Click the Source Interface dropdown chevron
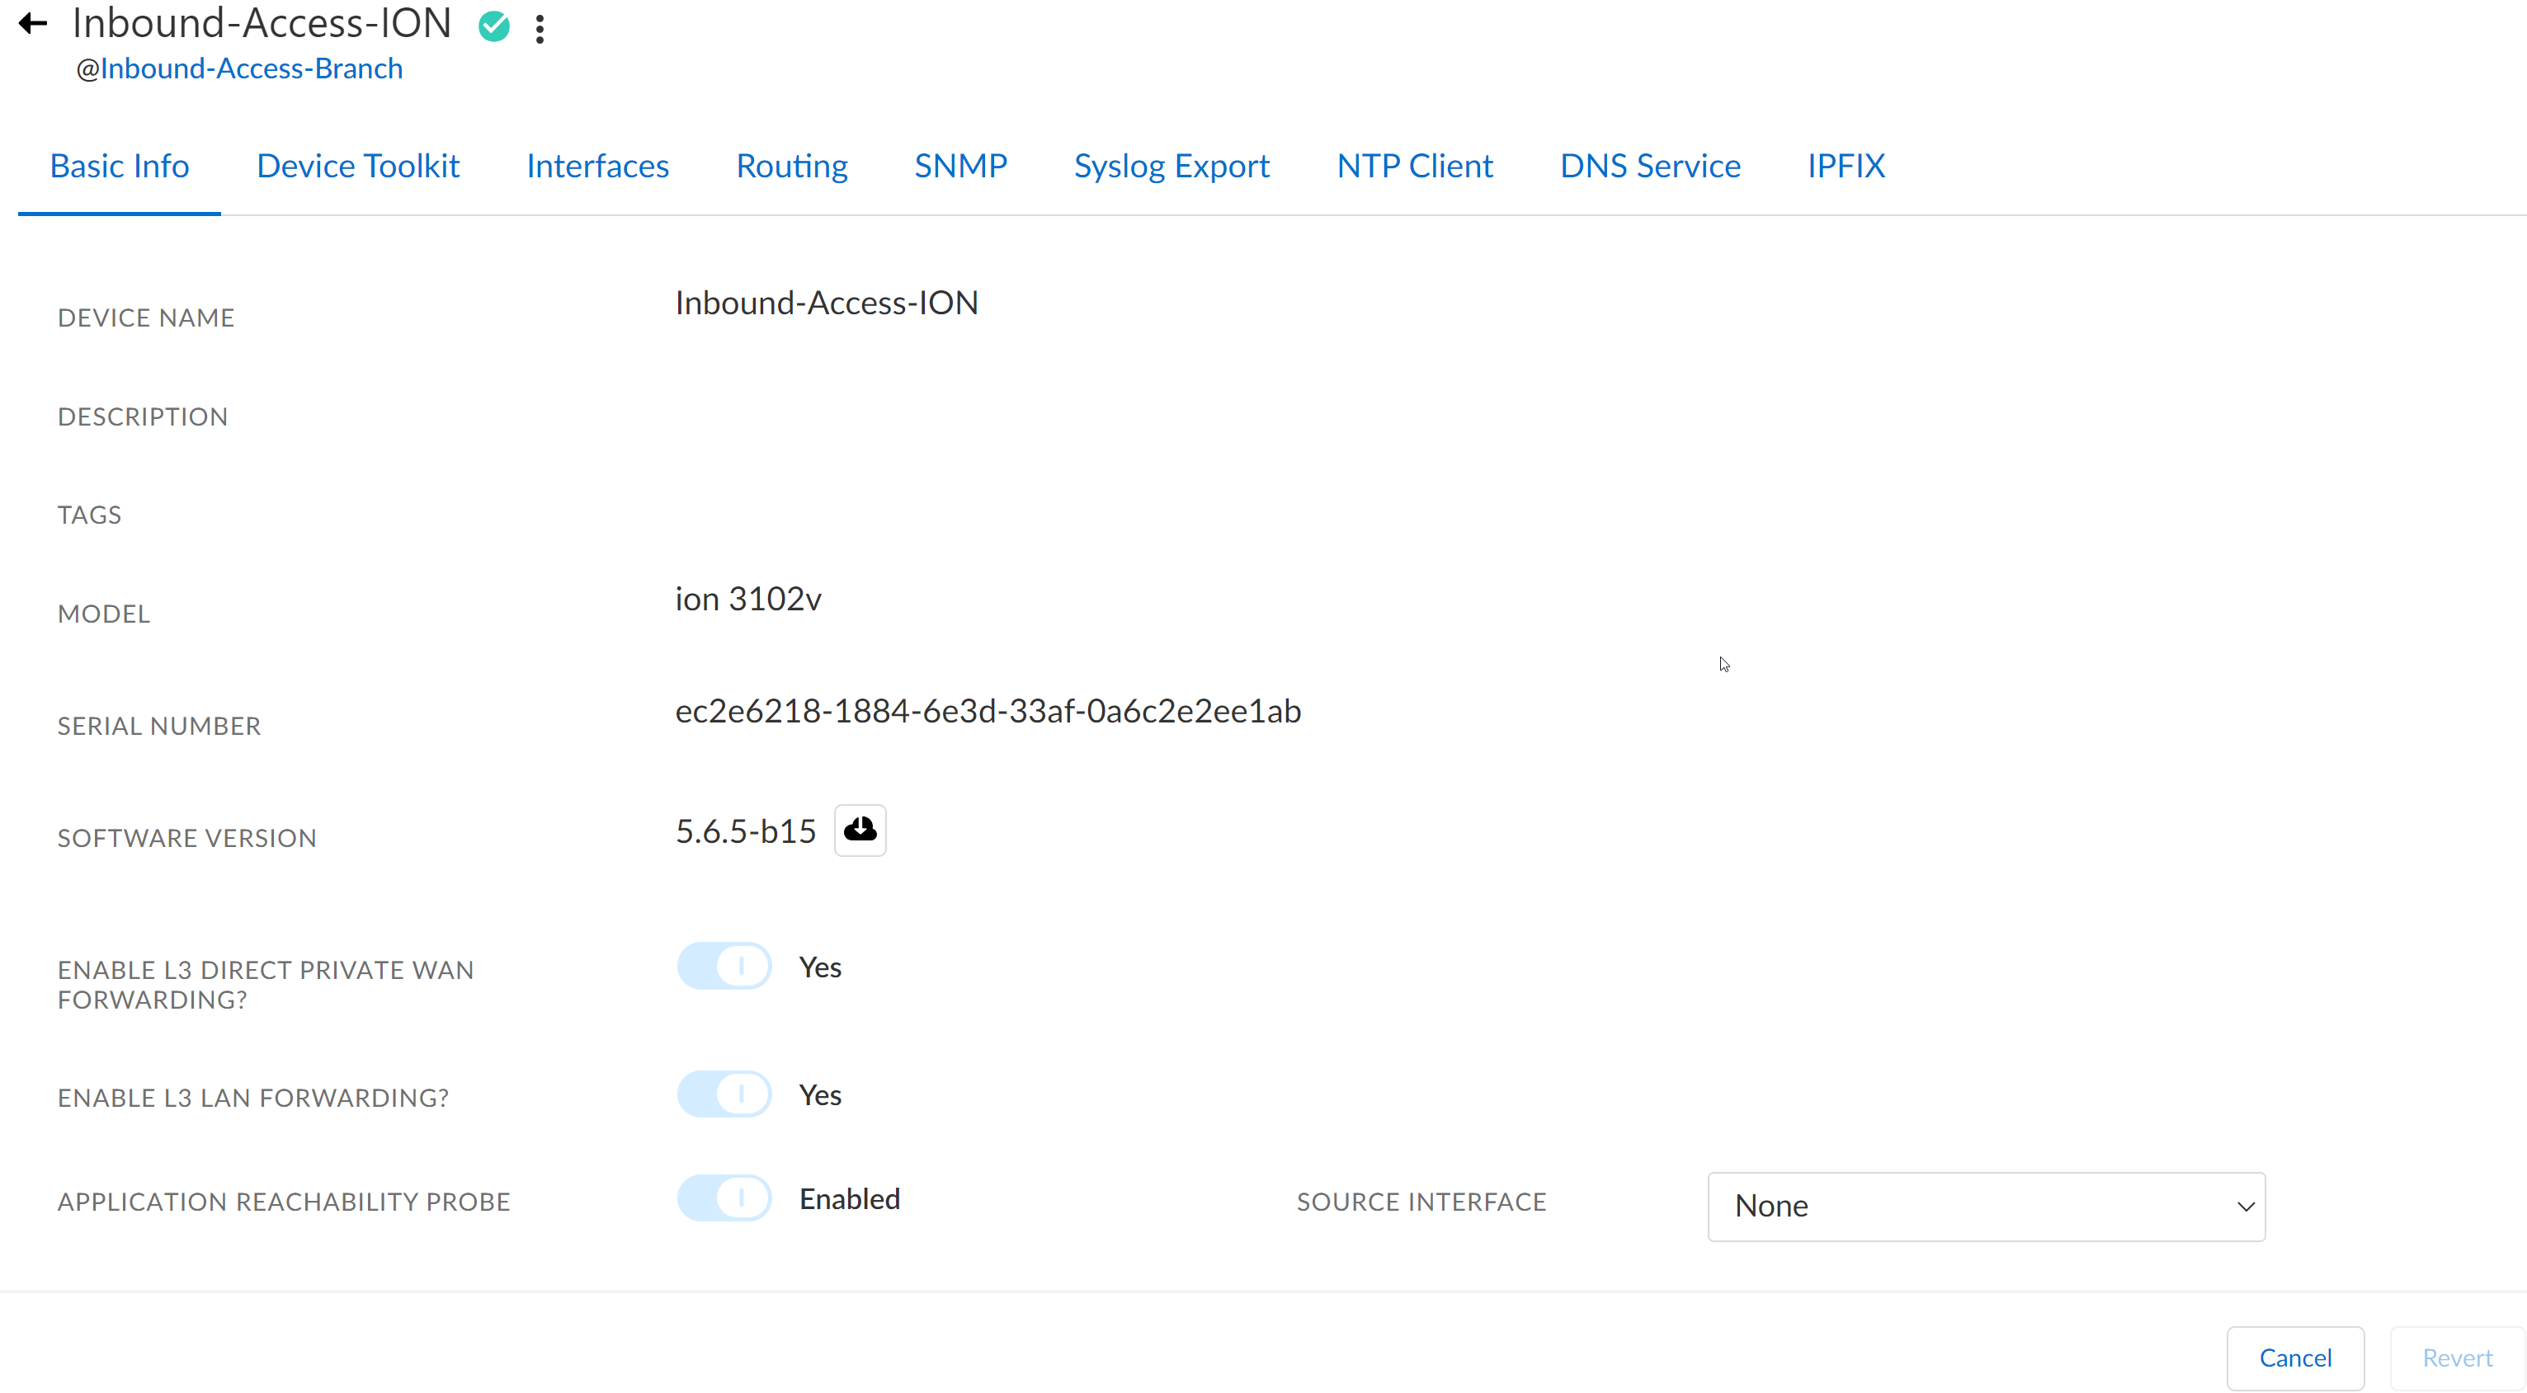Viewport: 2527px width, 1393px height. pos(2245,1207)
